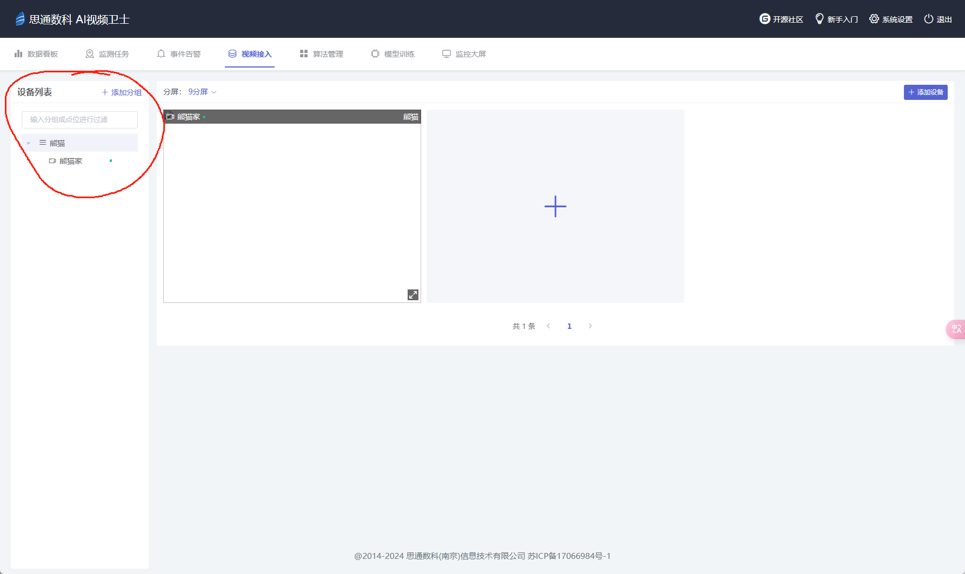Image resolution: width=965 pixels, height=574 pixels.
Task: Go to previous page arrow
Action: tap(548, 326)
